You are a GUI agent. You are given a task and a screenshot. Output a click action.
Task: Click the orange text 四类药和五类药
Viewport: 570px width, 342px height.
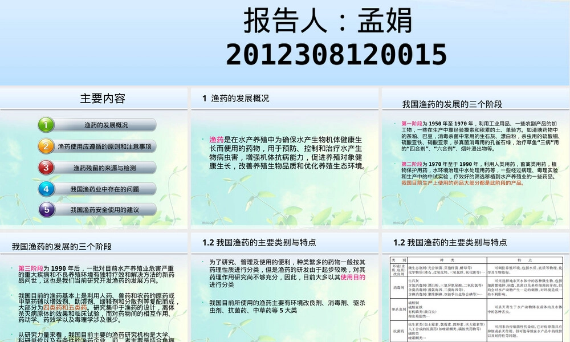(x=65, y=307)
